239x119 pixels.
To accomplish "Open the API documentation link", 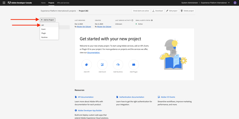I will [86, 97].
